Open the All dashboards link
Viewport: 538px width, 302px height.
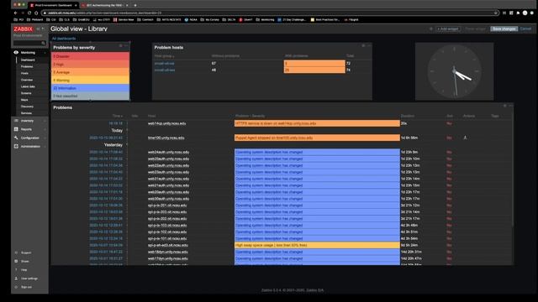64,39
